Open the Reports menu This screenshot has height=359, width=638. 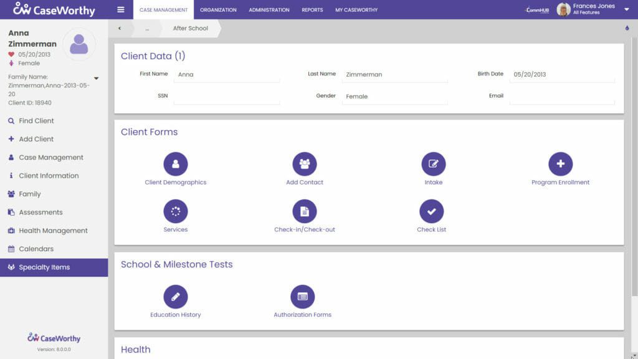pos(312,10)
